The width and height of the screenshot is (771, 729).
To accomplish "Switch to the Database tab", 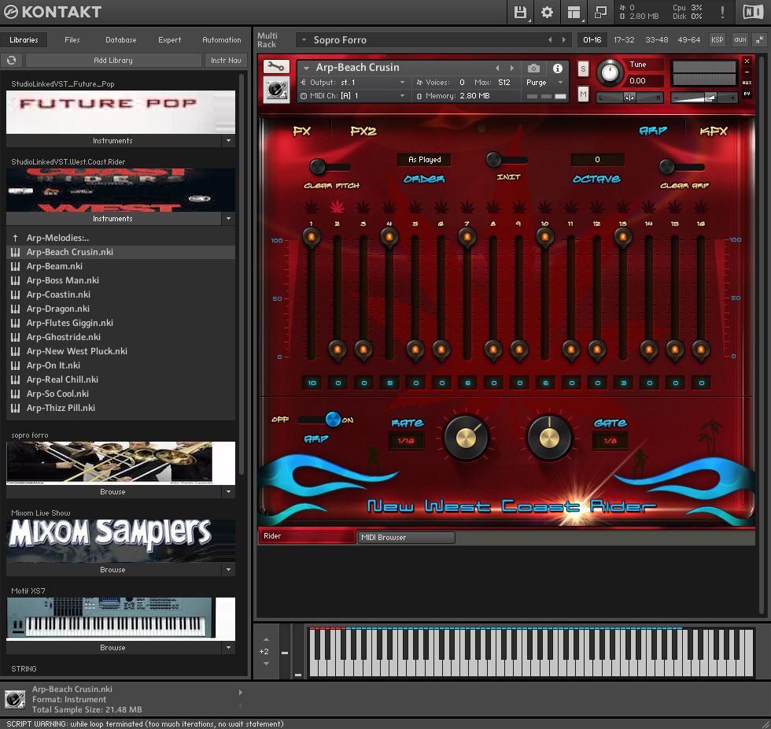I will tap(121, 40).
